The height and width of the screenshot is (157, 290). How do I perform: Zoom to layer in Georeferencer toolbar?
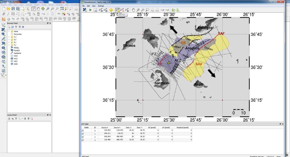click(147, 10)
